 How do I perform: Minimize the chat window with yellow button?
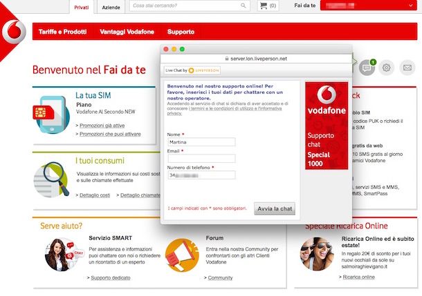tap(174, 49)
